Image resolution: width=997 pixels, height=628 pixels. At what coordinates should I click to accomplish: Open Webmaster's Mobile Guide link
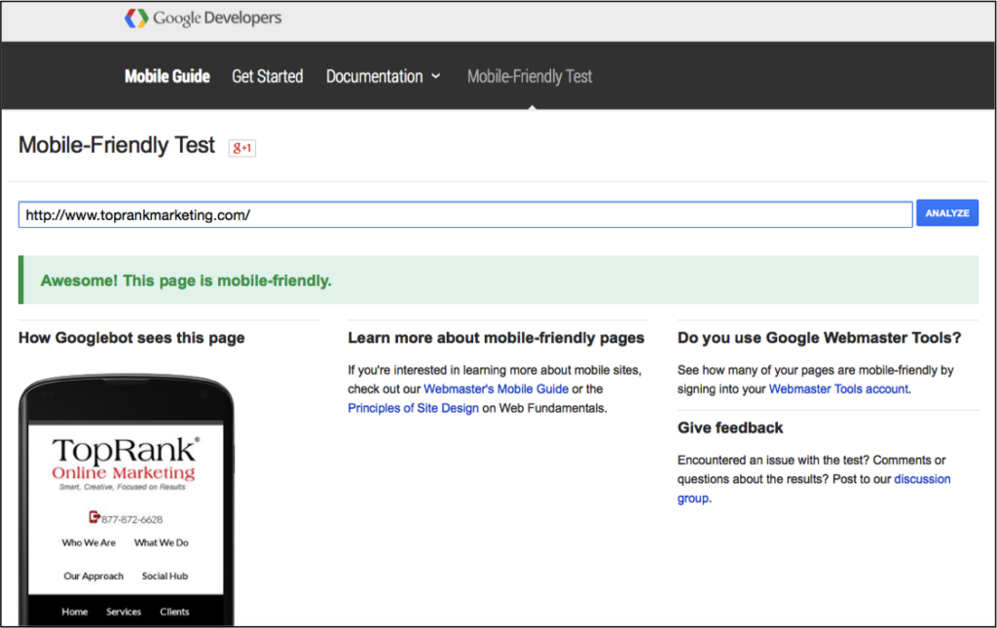pos(496,389)
